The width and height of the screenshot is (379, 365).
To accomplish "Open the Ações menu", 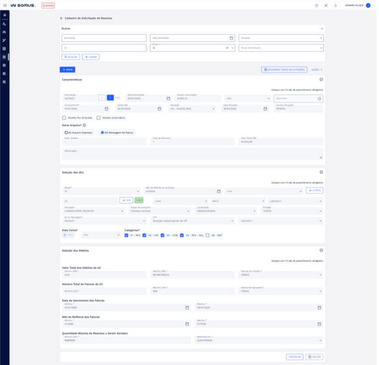I will tap(317, 70).
